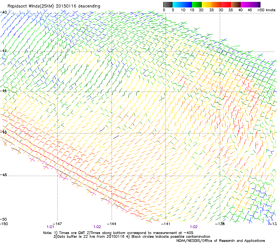Screen dimensions: 277x243
Task: Click the yellow 20-25 knots legend swatch
Action: pyautogui.click(x=207, y=4)
